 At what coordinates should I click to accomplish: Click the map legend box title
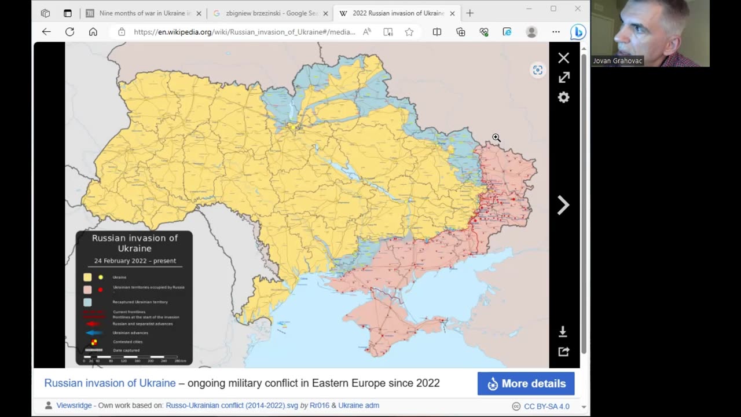click(134, 243)
